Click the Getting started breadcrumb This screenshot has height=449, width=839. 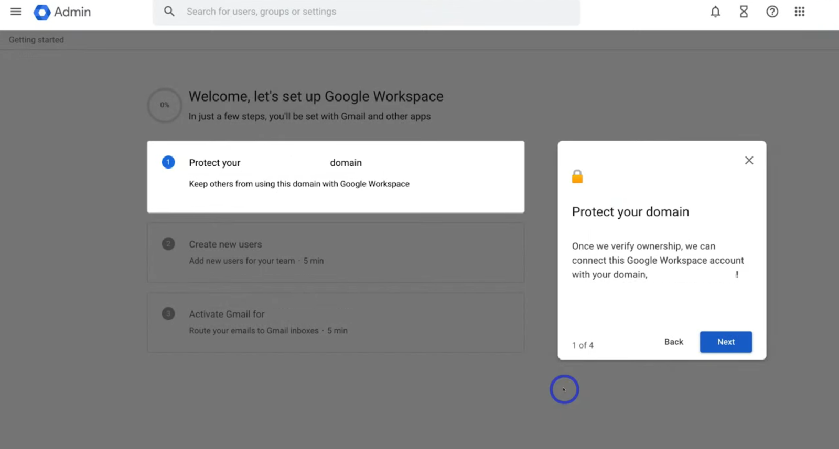(x=36, y=40)
